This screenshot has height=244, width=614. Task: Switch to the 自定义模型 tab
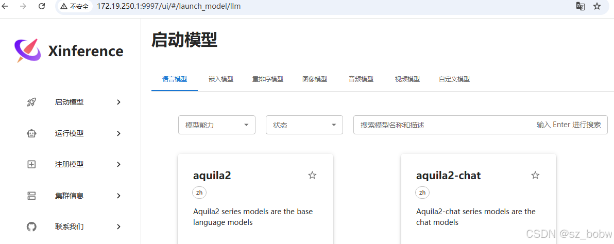tap(454, 79)
